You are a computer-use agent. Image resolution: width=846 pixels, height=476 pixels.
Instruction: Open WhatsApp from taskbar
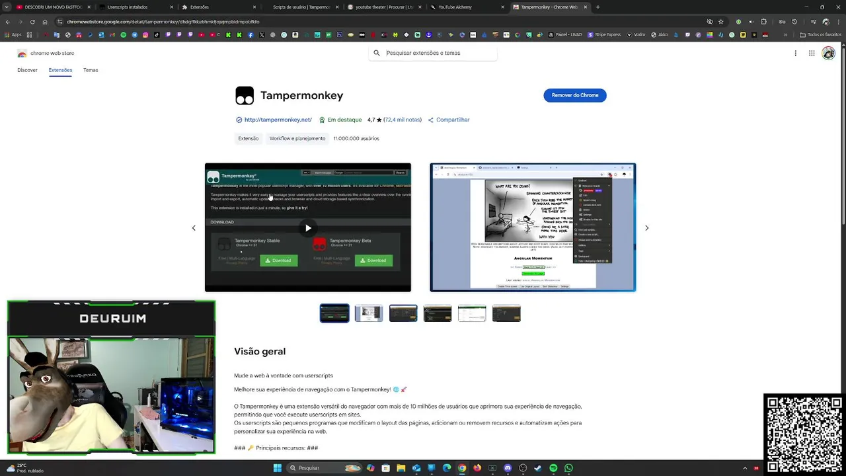[x=568, y=468]
